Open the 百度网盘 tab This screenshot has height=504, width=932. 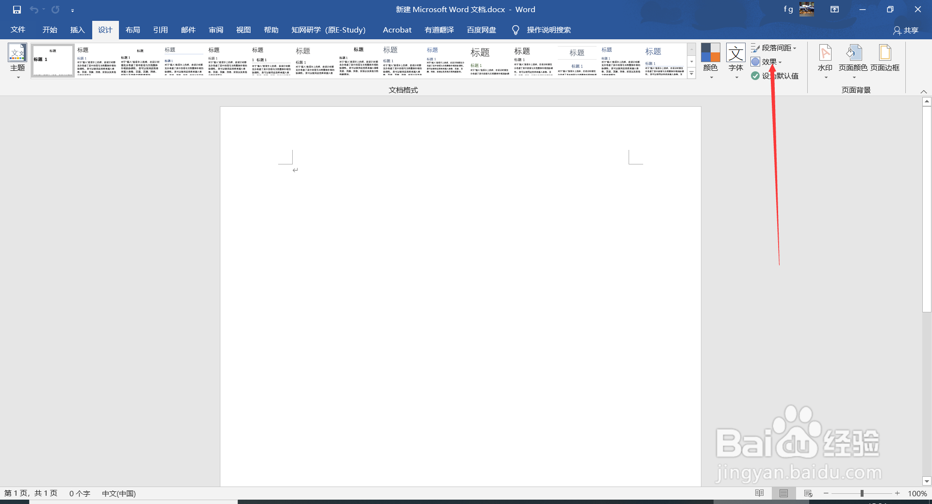(482, 30)
